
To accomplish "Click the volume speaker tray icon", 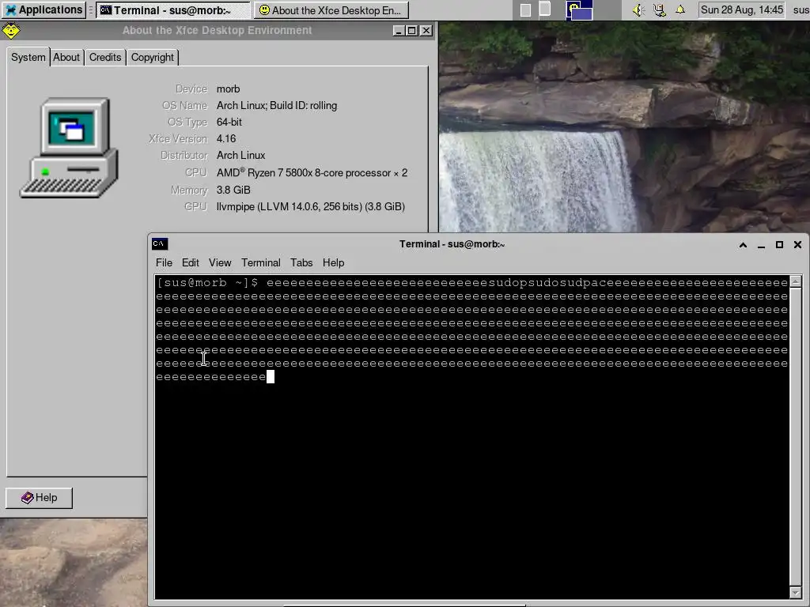I will pos(638,9).
